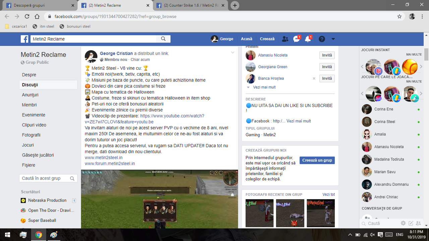Close the Descoperă grupuri tab
This screenshot has width=429, height=241.
[x=73, y=5]
